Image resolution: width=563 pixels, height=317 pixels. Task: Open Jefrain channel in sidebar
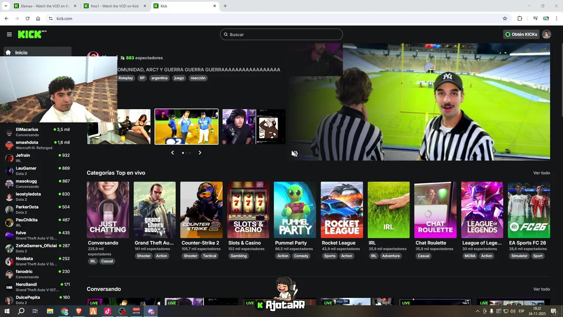(x=37, y=158)
